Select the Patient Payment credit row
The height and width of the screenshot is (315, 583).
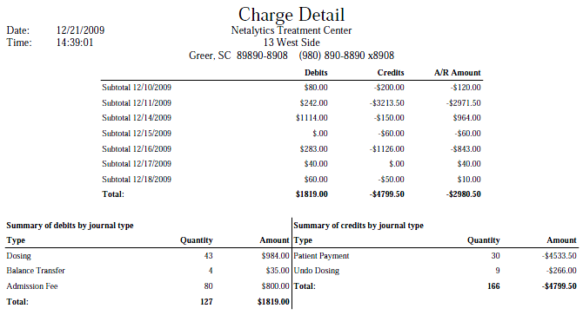point(435,256)
